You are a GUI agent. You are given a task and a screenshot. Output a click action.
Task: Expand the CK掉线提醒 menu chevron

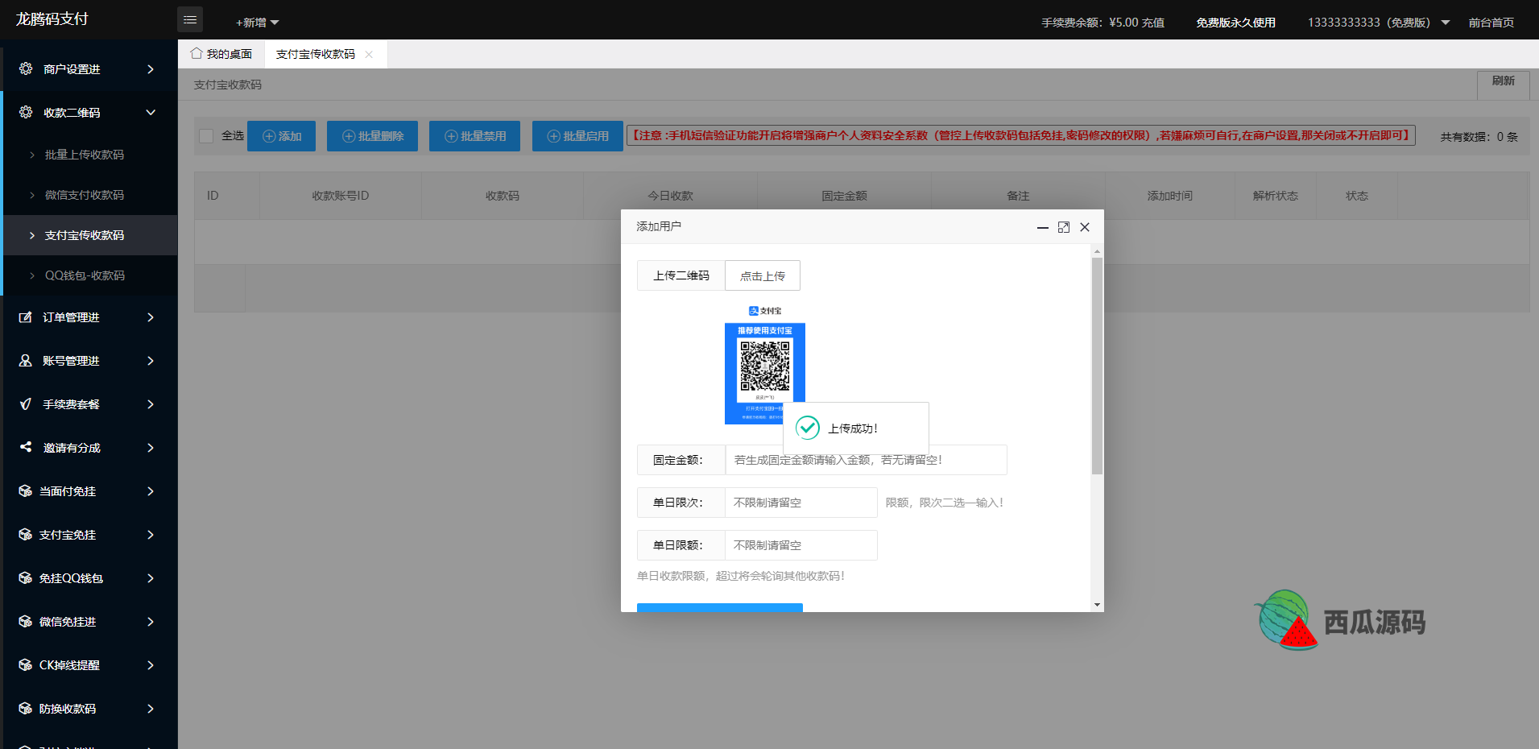(x=151, y=665)
